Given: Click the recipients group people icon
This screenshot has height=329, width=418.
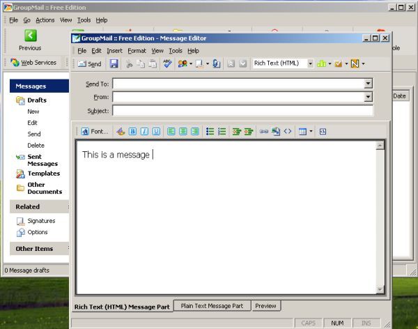Looking at the screenshot, I should pyautogui.click(x=183, y=63).
